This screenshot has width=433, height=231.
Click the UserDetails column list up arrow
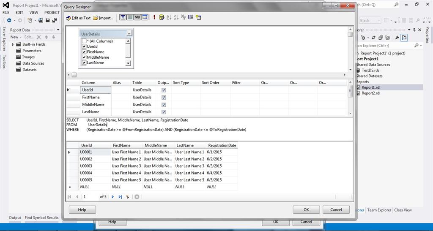[x=128, y=41]
